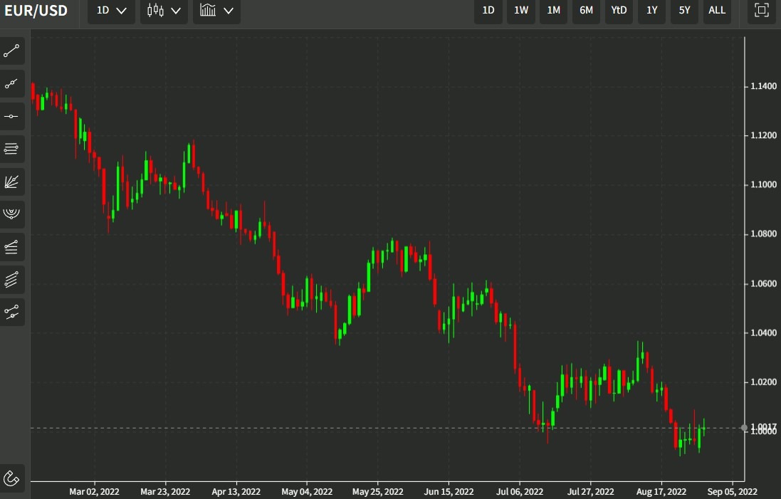Select the regression channel points tool
Image resolution: width=781 pixels, height=499 pixels.
(x=11, y=312)
